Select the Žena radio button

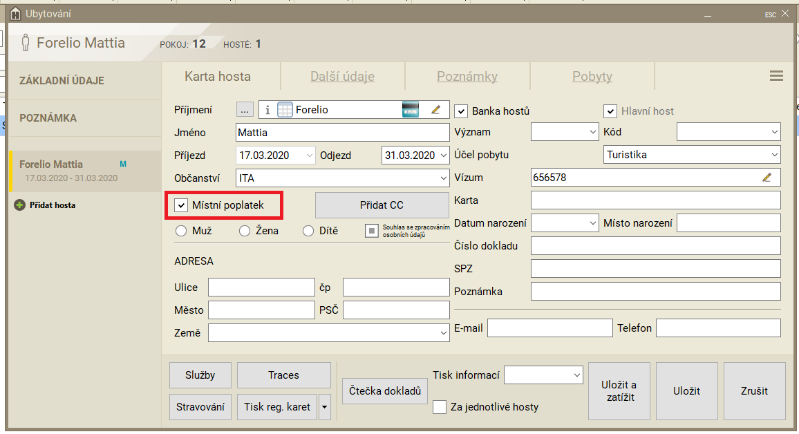point(245,231)
